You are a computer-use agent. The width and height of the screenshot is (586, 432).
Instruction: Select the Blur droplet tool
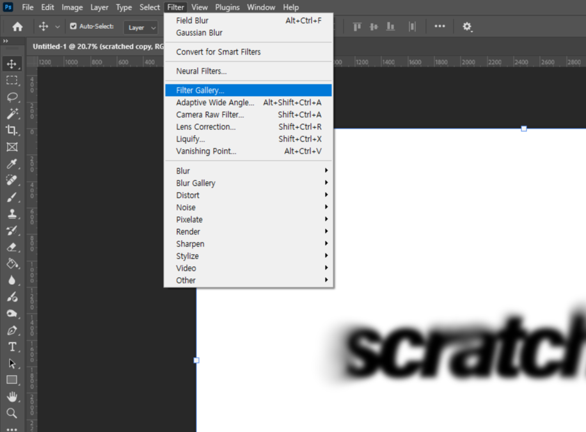12,280
